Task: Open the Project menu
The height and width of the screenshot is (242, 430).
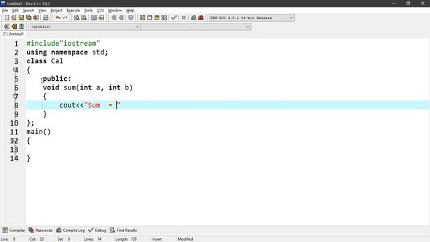Action: tap(56, 11)
